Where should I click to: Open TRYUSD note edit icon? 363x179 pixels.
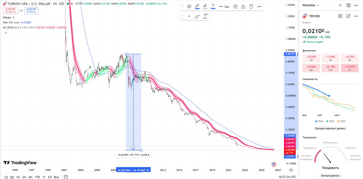pos(348,16)
